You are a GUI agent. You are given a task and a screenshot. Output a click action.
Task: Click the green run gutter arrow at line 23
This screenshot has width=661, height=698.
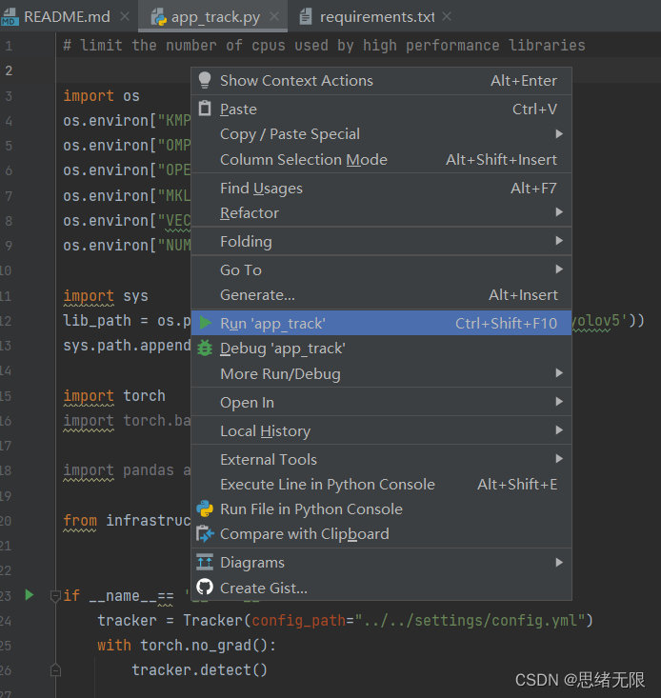[x=30, y=595]
